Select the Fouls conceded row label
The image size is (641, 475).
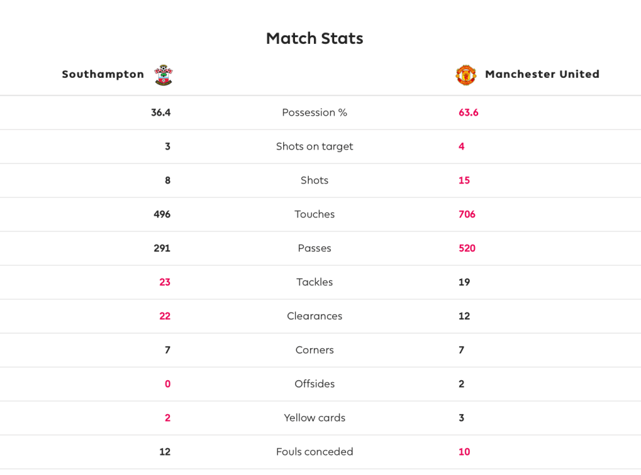tap(315, 452)
